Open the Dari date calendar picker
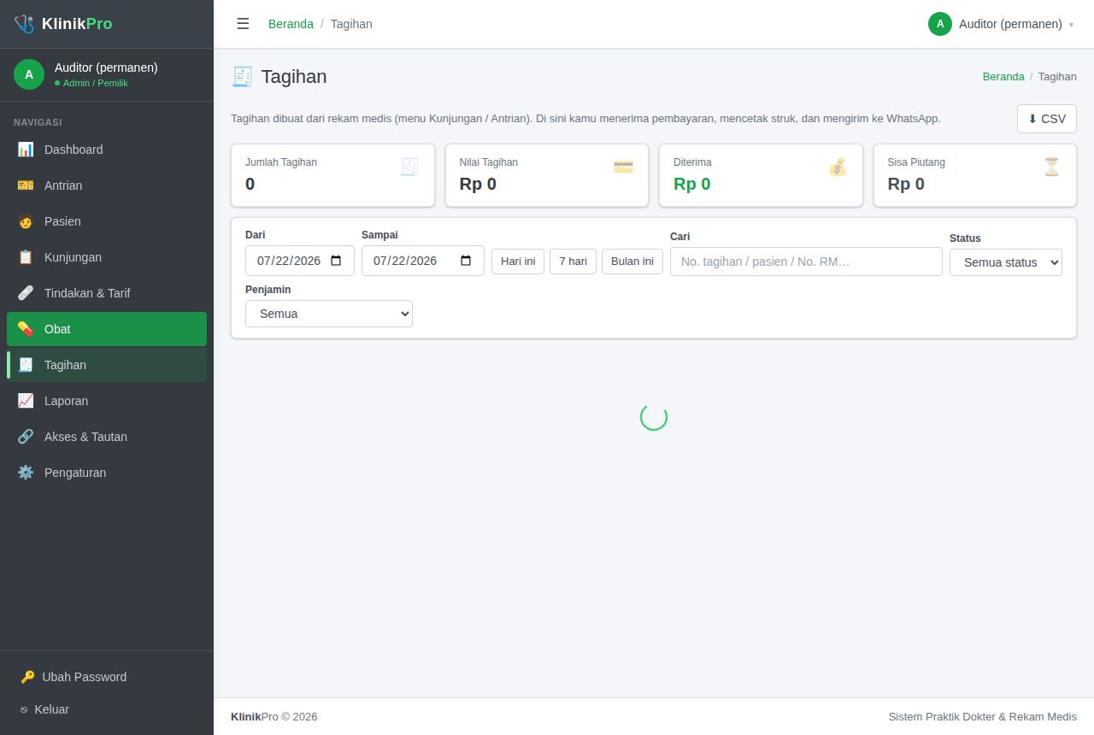1094x735 pixels. [x=336, y=261]
